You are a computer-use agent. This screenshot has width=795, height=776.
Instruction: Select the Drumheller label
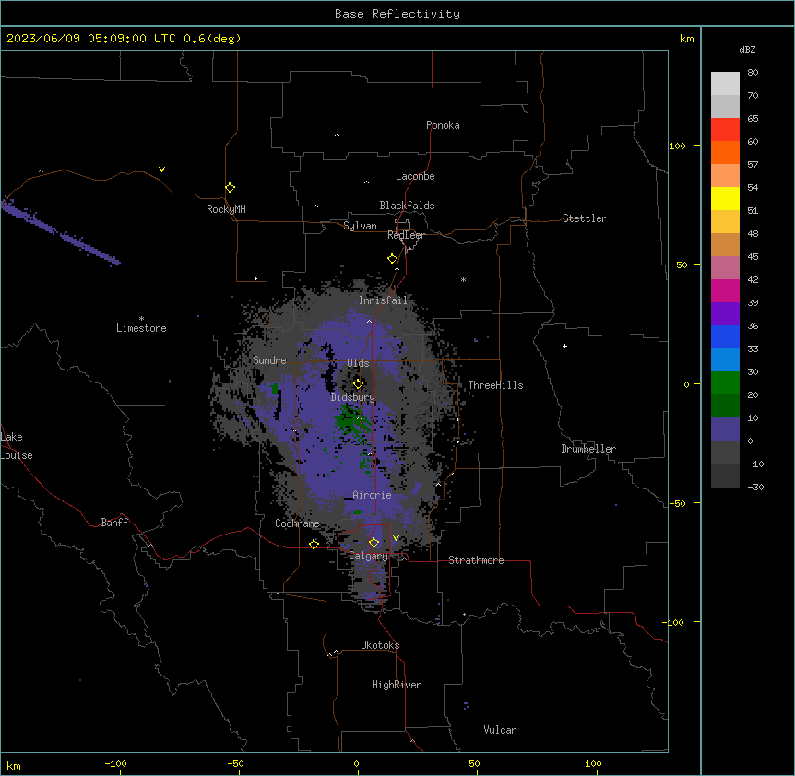point(588,449)
